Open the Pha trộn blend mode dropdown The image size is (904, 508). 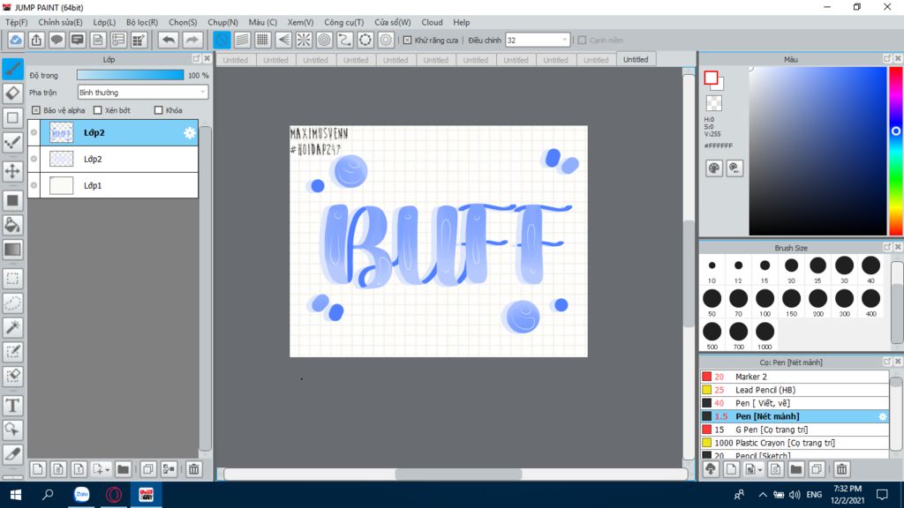coord(142,92)
